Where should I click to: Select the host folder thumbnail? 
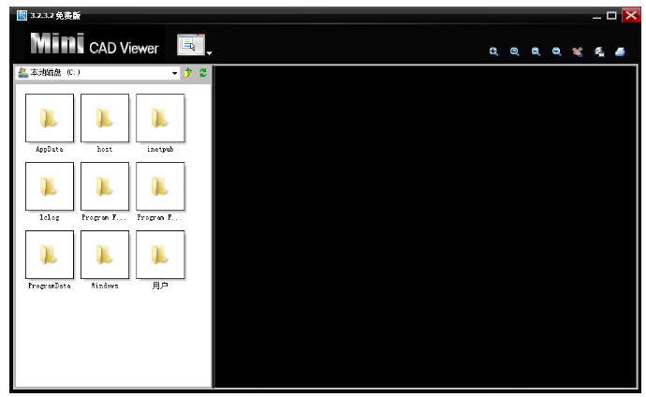click(105, 118)
